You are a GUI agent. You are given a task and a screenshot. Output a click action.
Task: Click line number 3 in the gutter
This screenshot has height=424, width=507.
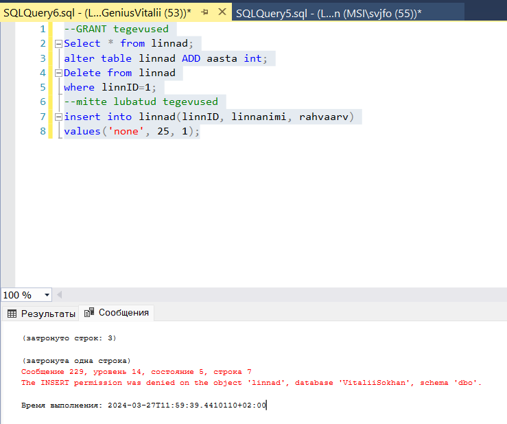pyautogui.click(x=43, y=58)
